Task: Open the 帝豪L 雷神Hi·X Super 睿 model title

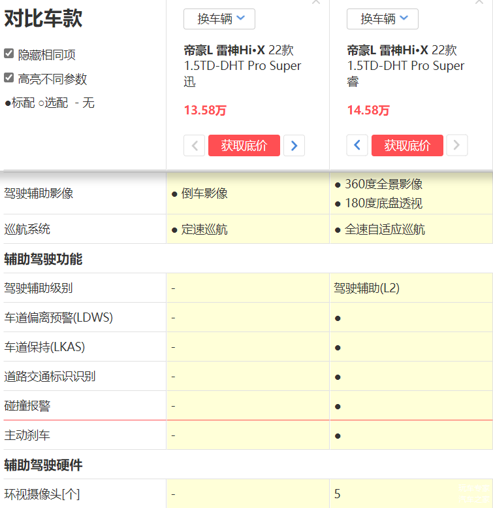Action: (x=406, y=66)
